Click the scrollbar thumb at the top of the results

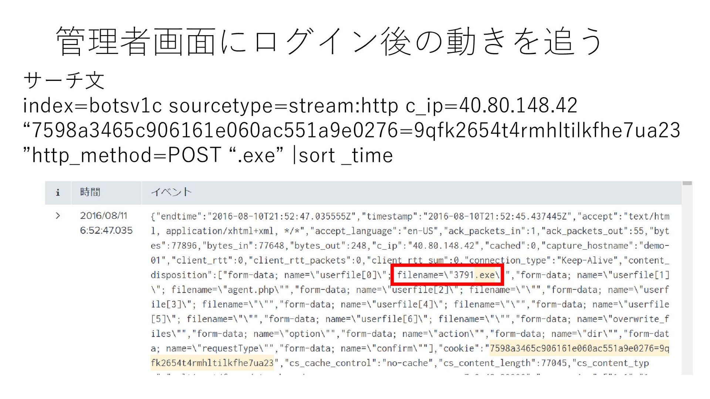[x=687, y=184]
